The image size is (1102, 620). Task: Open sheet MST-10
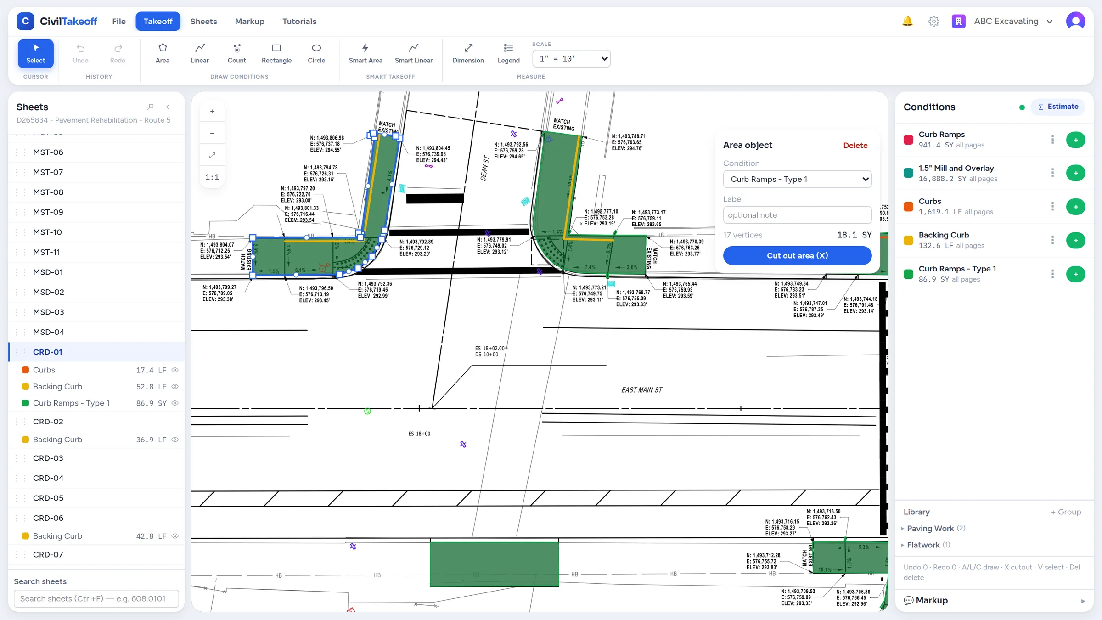point(96,232)
